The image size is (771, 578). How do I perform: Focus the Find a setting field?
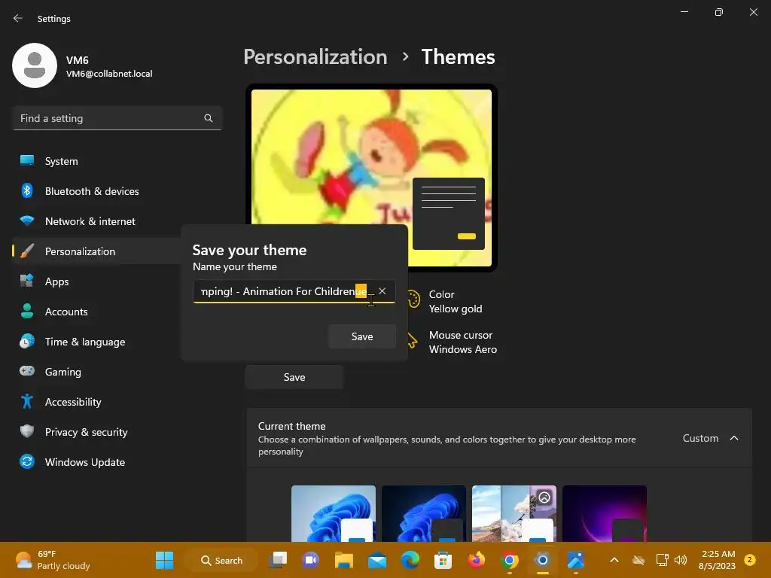pyautogui.click(x=117, y=118)
